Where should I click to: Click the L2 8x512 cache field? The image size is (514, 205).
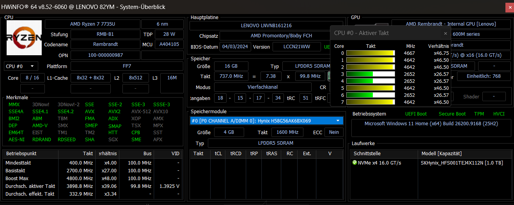tap(136, 78)
